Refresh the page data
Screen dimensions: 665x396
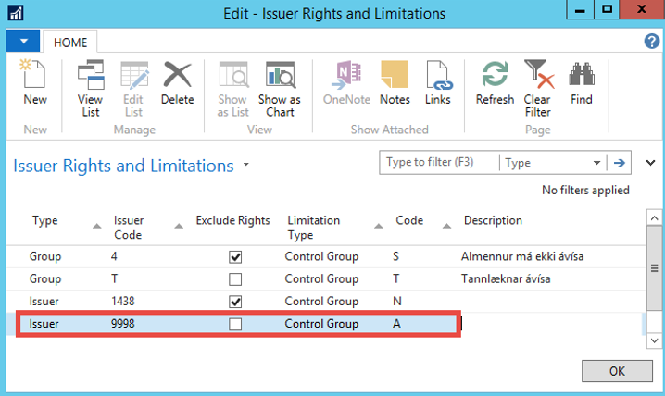click(495, 83)
